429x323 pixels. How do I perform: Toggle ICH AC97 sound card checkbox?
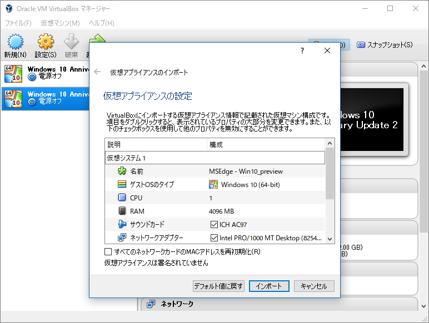[x=214, y=224]
